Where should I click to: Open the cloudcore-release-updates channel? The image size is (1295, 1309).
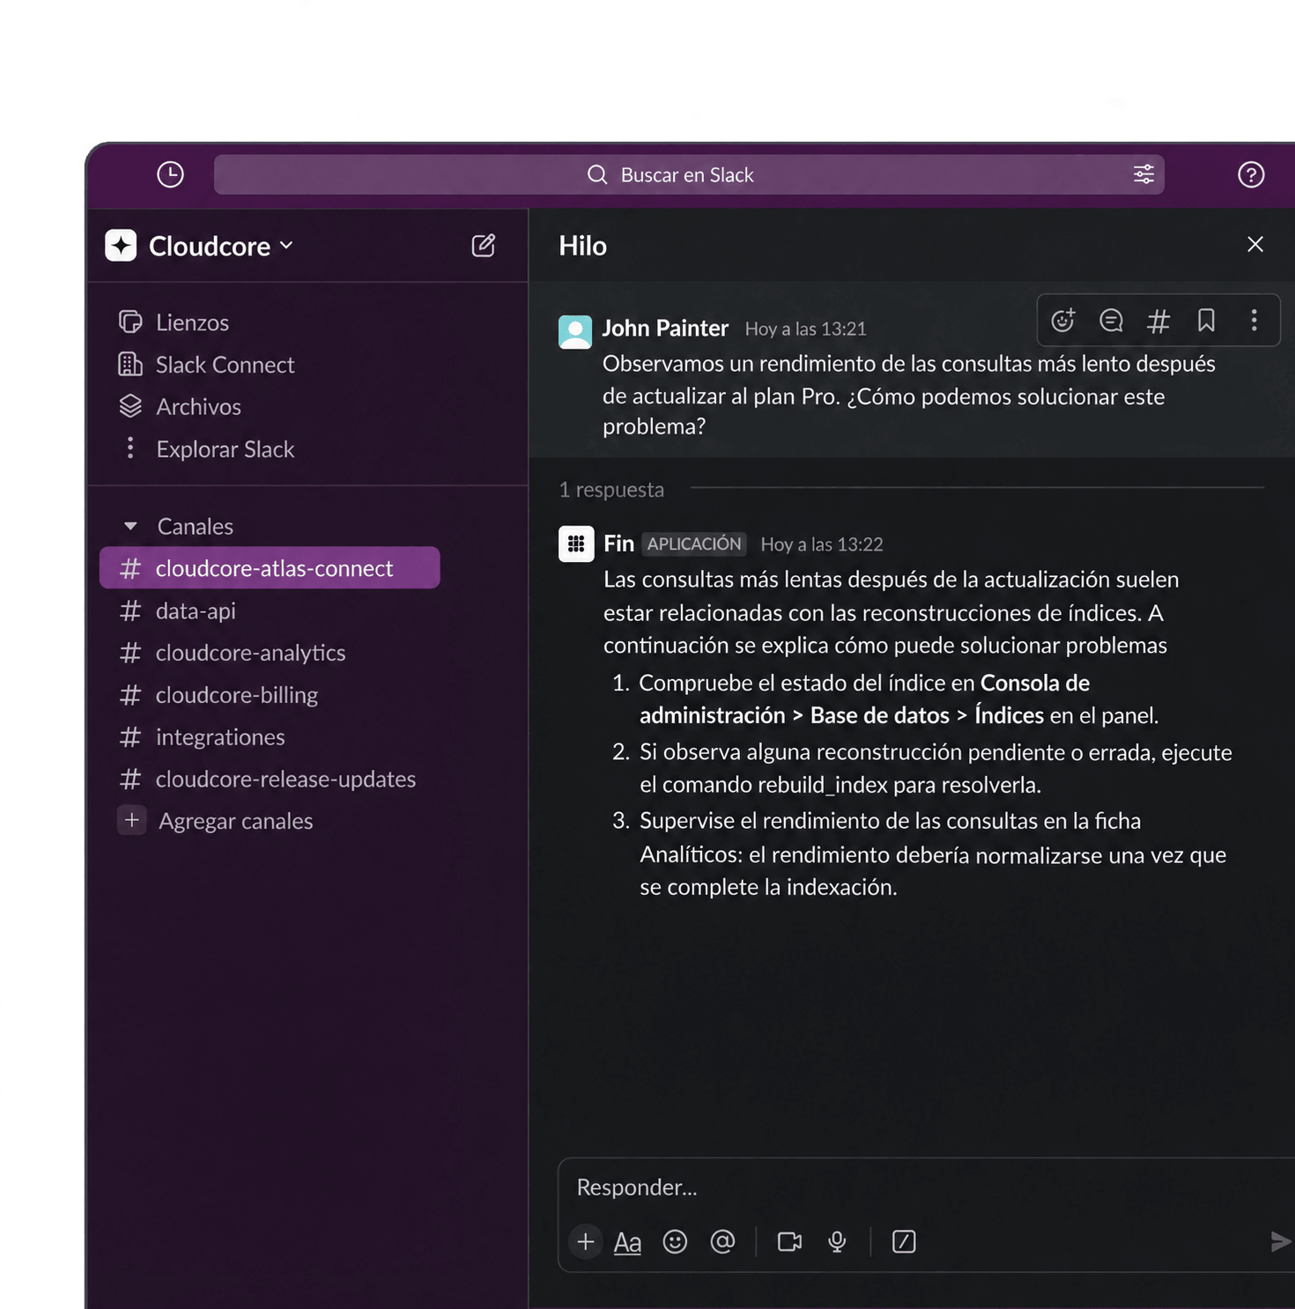click(x=268, y=779)
